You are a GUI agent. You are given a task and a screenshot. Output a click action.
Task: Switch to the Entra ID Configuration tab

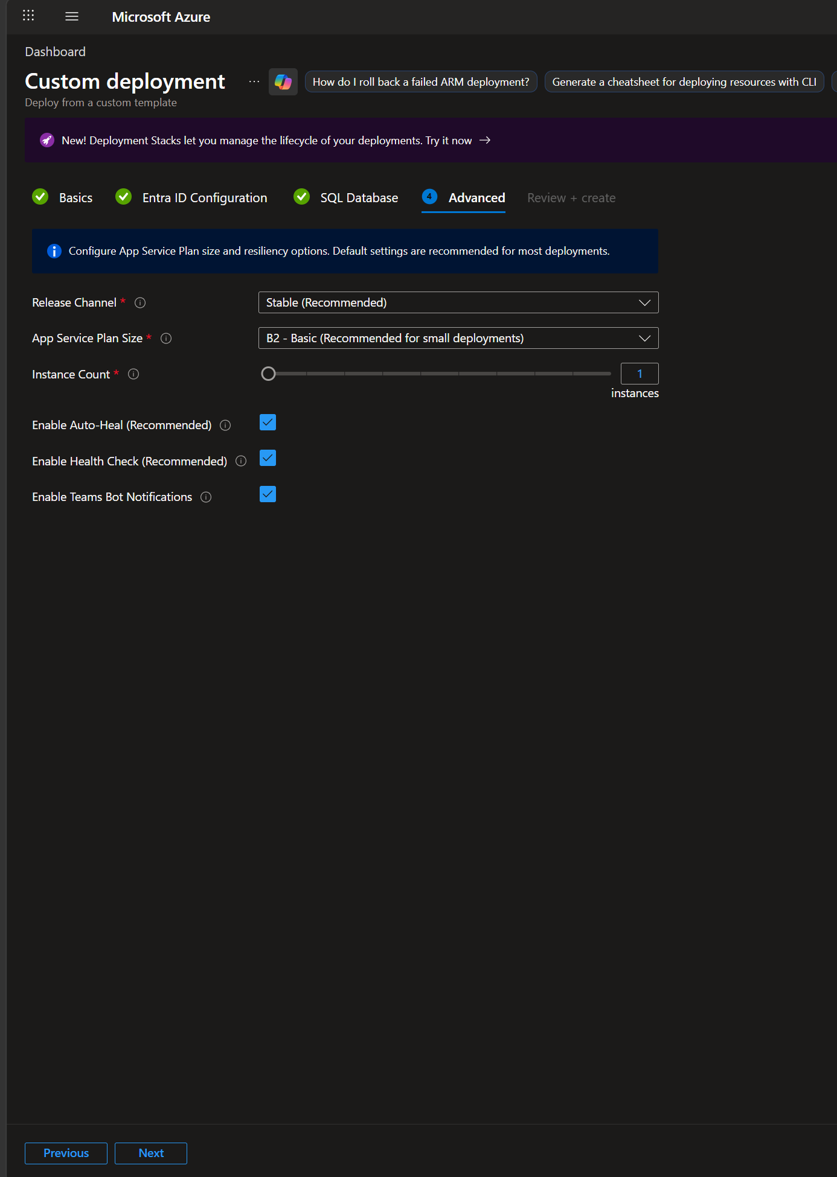pyautogui.click(x=191, y=198)
